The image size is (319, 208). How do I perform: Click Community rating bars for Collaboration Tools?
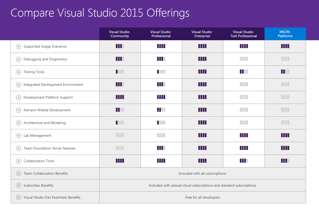point(120,161)
